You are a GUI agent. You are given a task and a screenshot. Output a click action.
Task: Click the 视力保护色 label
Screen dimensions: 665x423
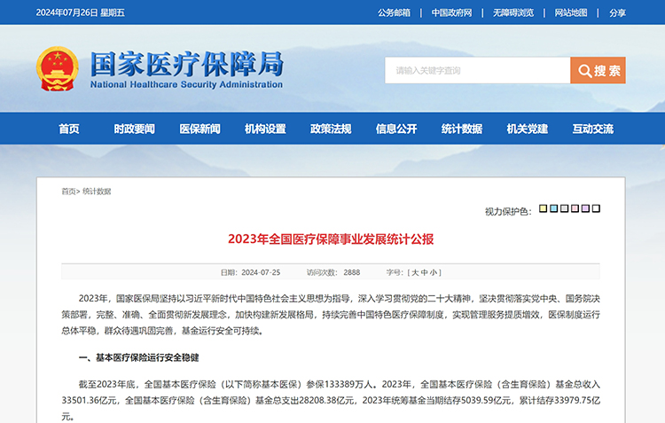pyautogui.click(x=508, y=211)
